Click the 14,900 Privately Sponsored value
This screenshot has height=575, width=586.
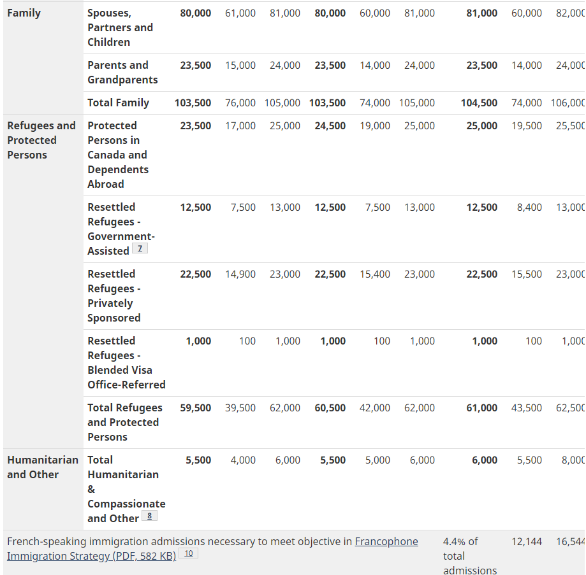[x=240, y=274]
